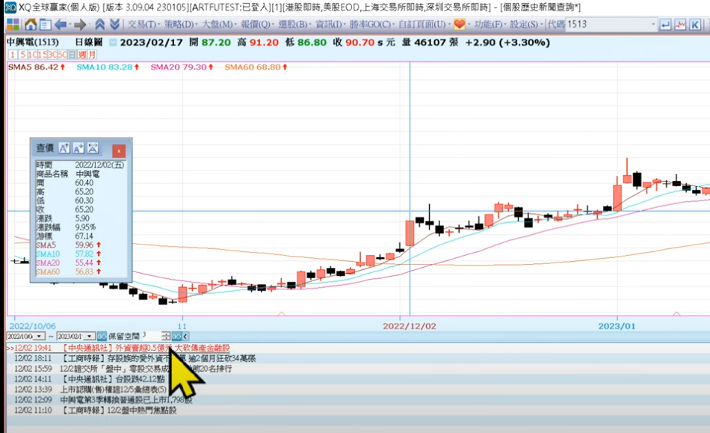Click the back arrow navigation icon
This screenshot has height=433, width=710.
[x=61, y=25]
